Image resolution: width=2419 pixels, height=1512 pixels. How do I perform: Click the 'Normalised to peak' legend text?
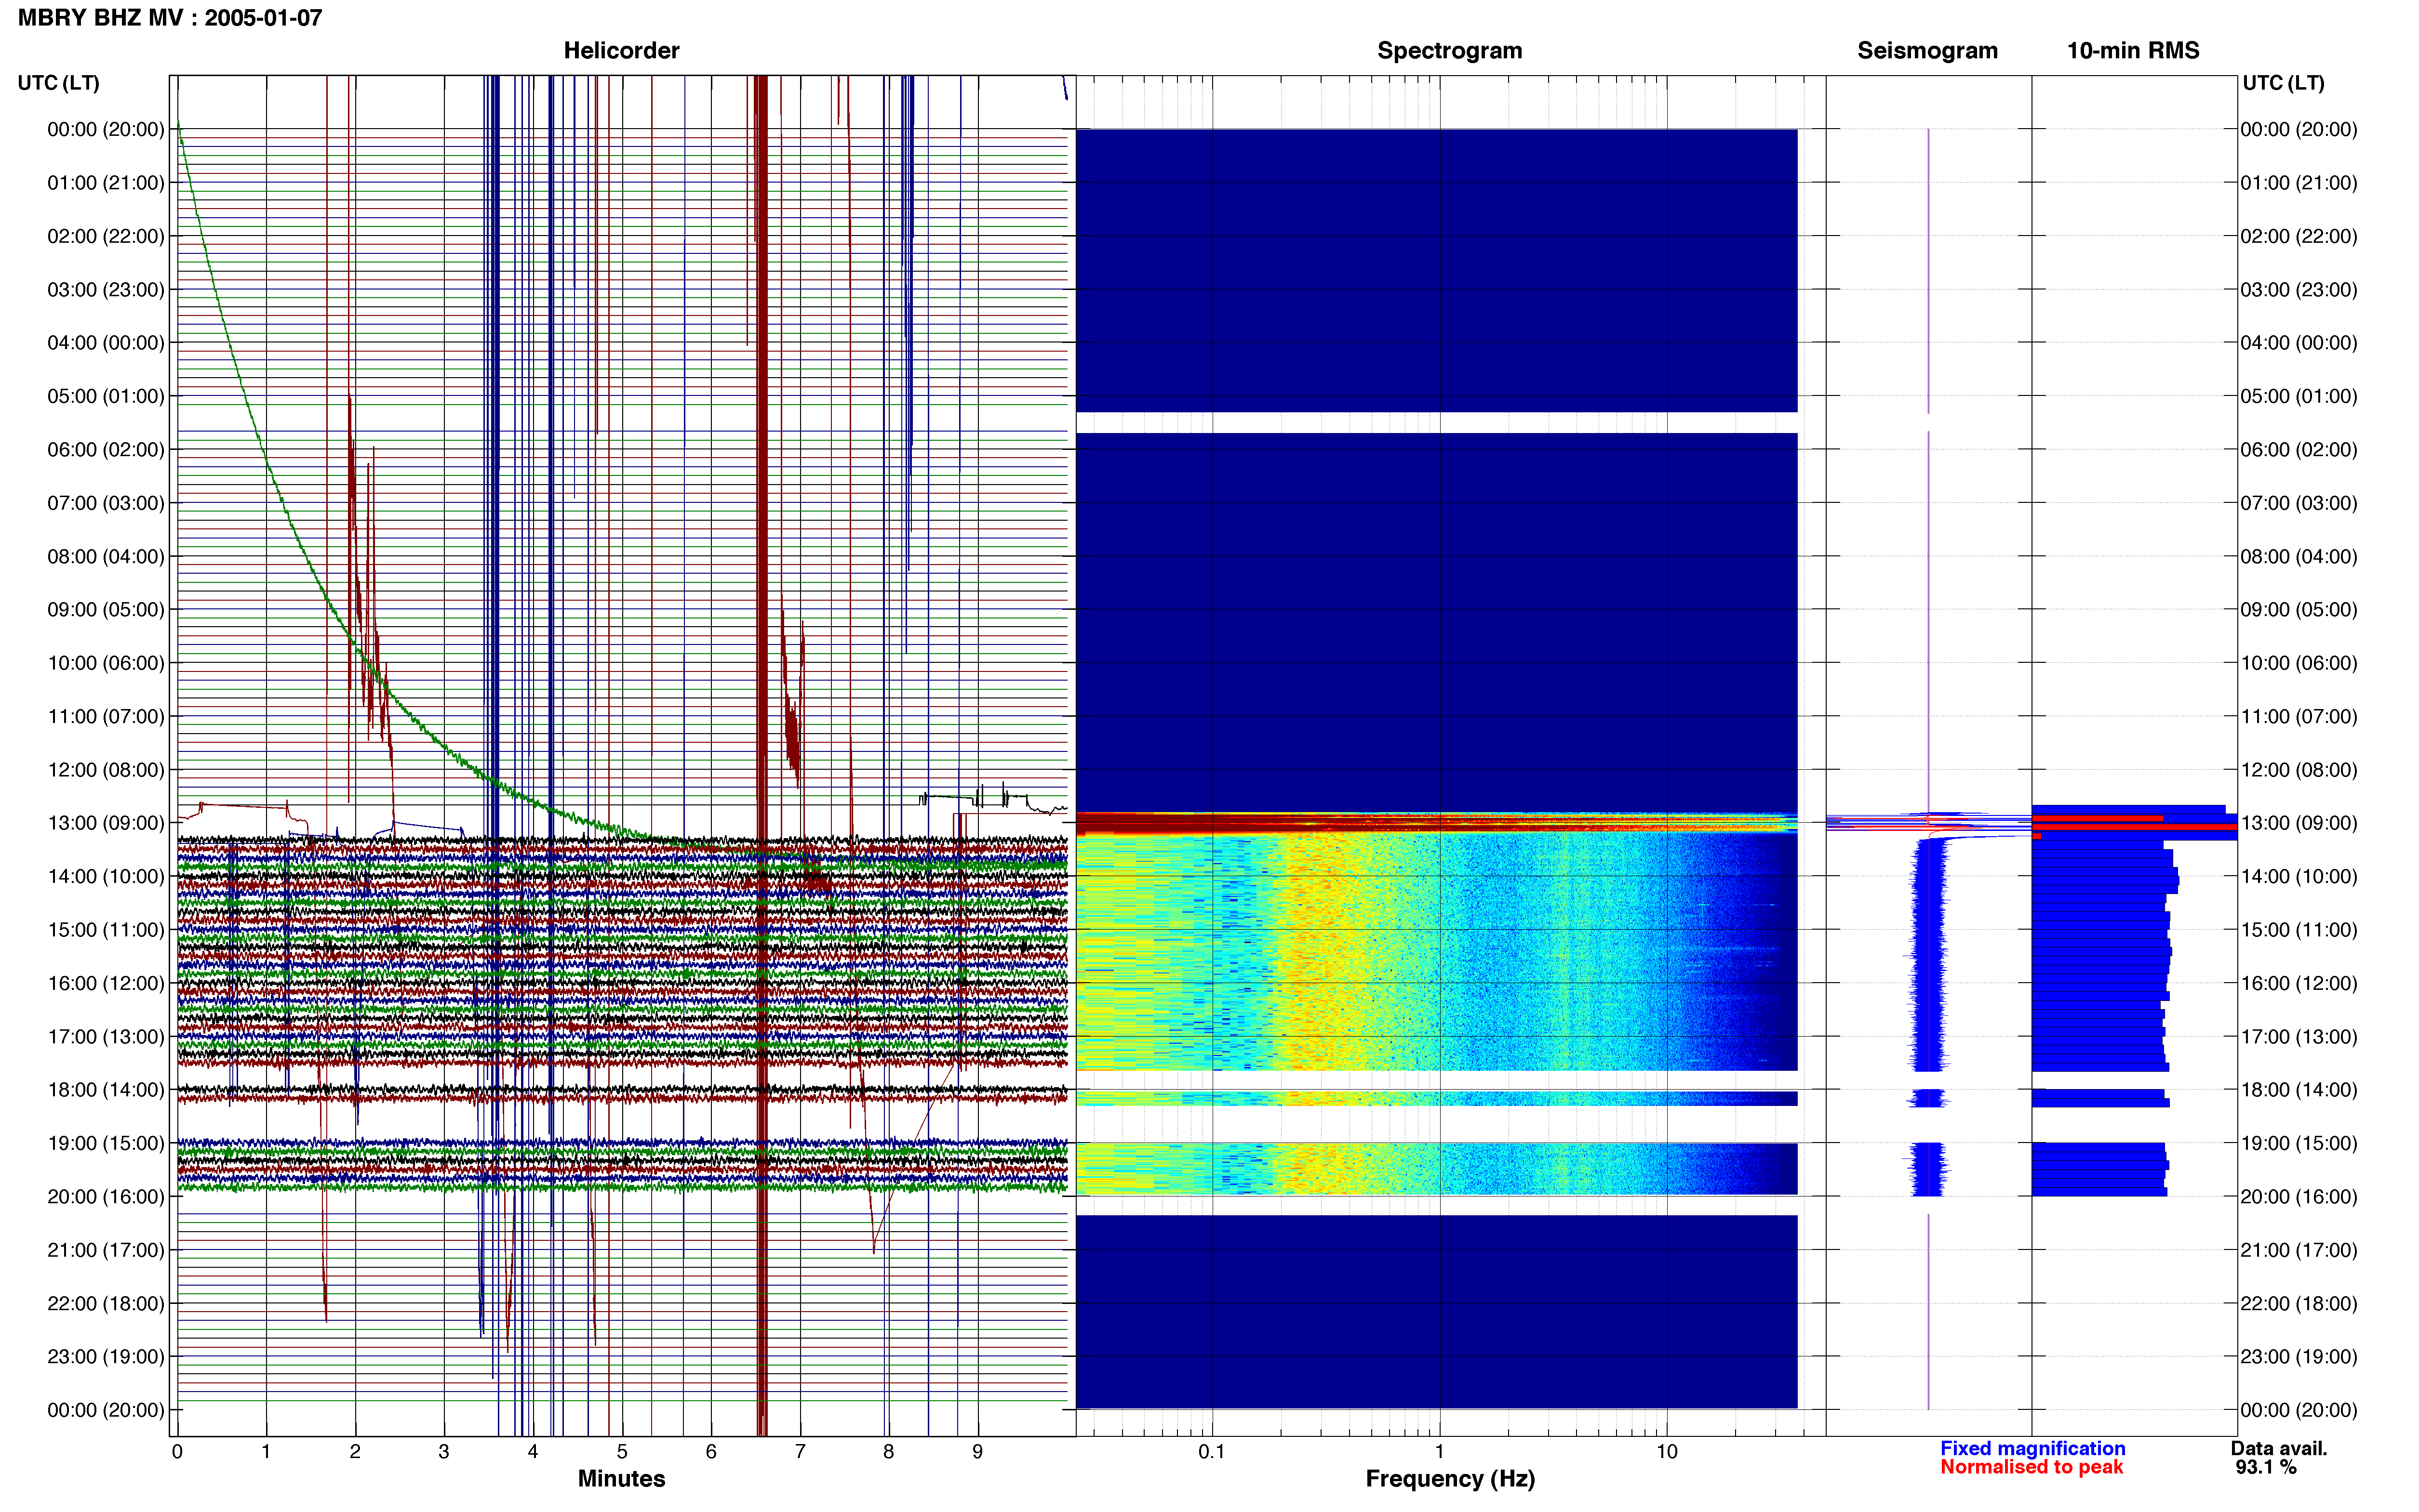pyautogui.click(x=2031, y=1467)
